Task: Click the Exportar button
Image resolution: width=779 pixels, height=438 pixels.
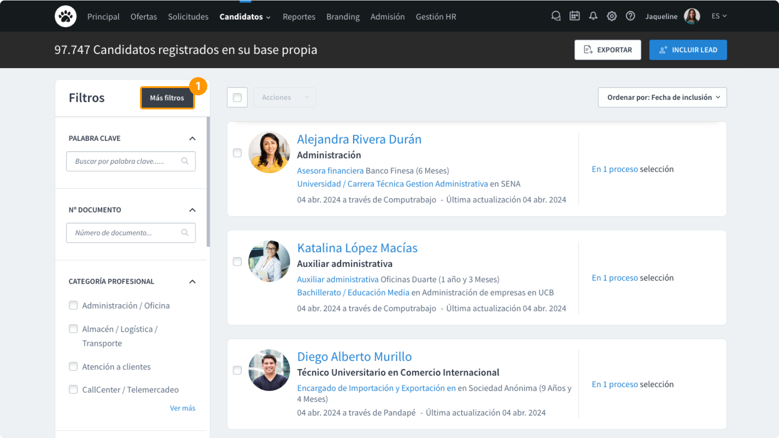Action: coord(608,50)
